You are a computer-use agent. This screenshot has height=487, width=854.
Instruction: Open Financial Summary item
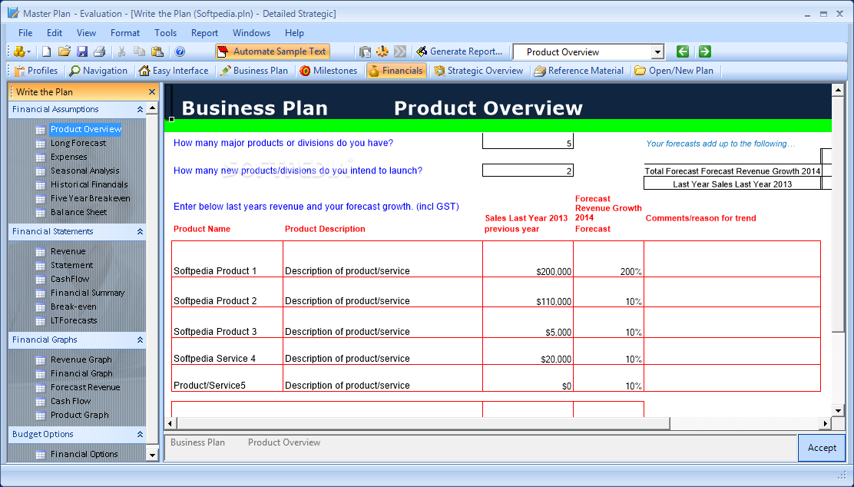[88, 293]
